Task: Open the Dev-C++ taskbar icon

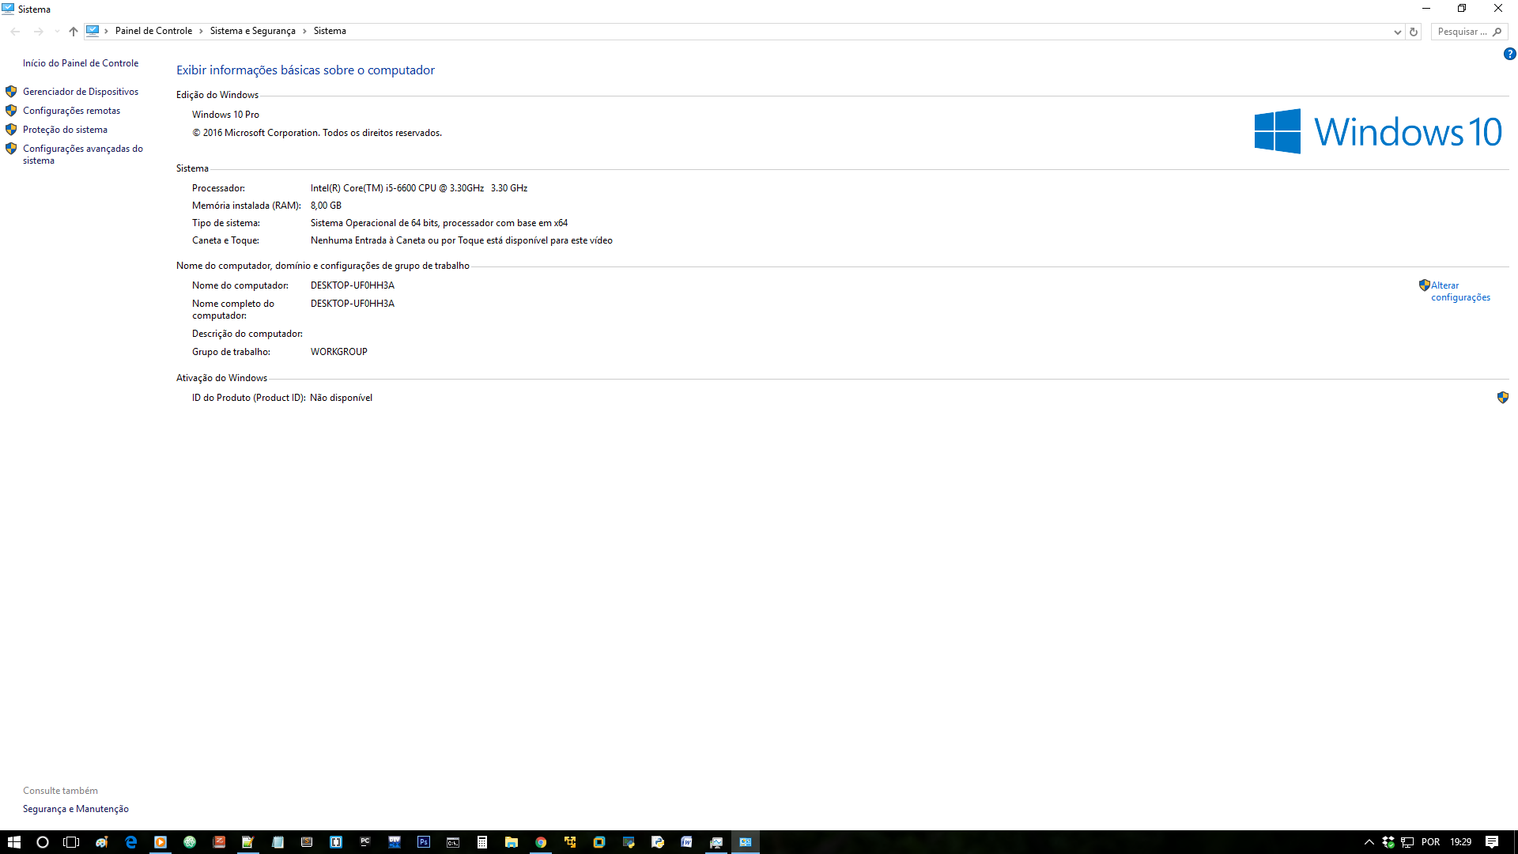Action: 395,842
